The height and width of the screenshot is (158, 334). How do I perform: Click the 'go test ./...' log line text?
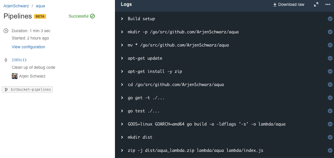(x=144, y=111)
